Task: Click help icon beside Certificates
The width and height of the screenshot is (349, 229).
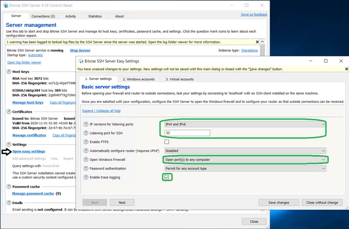Action: tap(9, 112)
